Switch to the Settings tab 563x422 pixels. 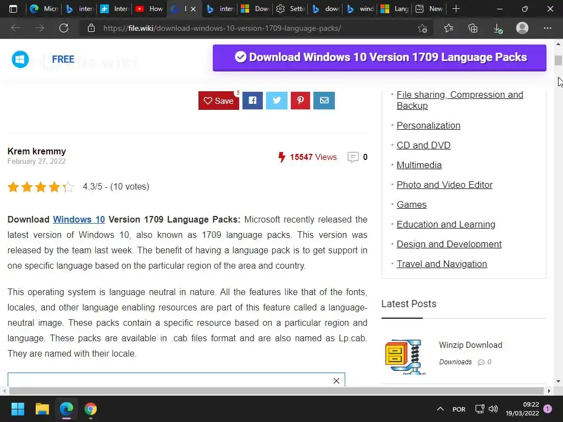[290, 9]
